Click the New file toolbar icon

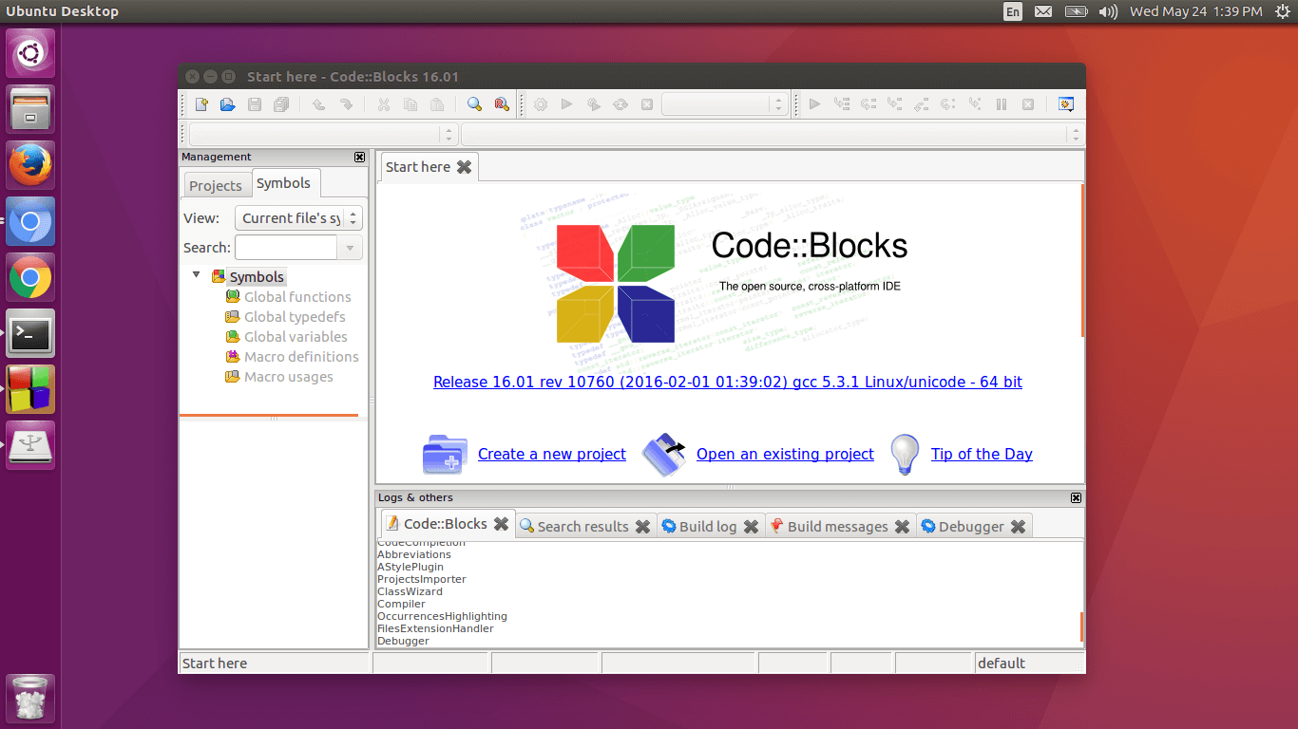click(x=201, y=104)
